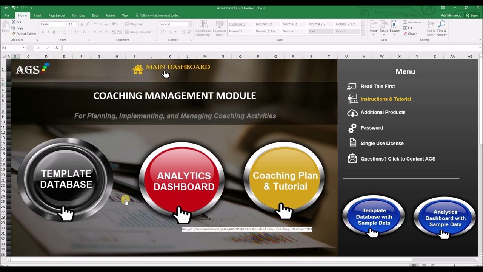Click the Merge & Center button
483x272 pixels.
click(x=139, y=32)
